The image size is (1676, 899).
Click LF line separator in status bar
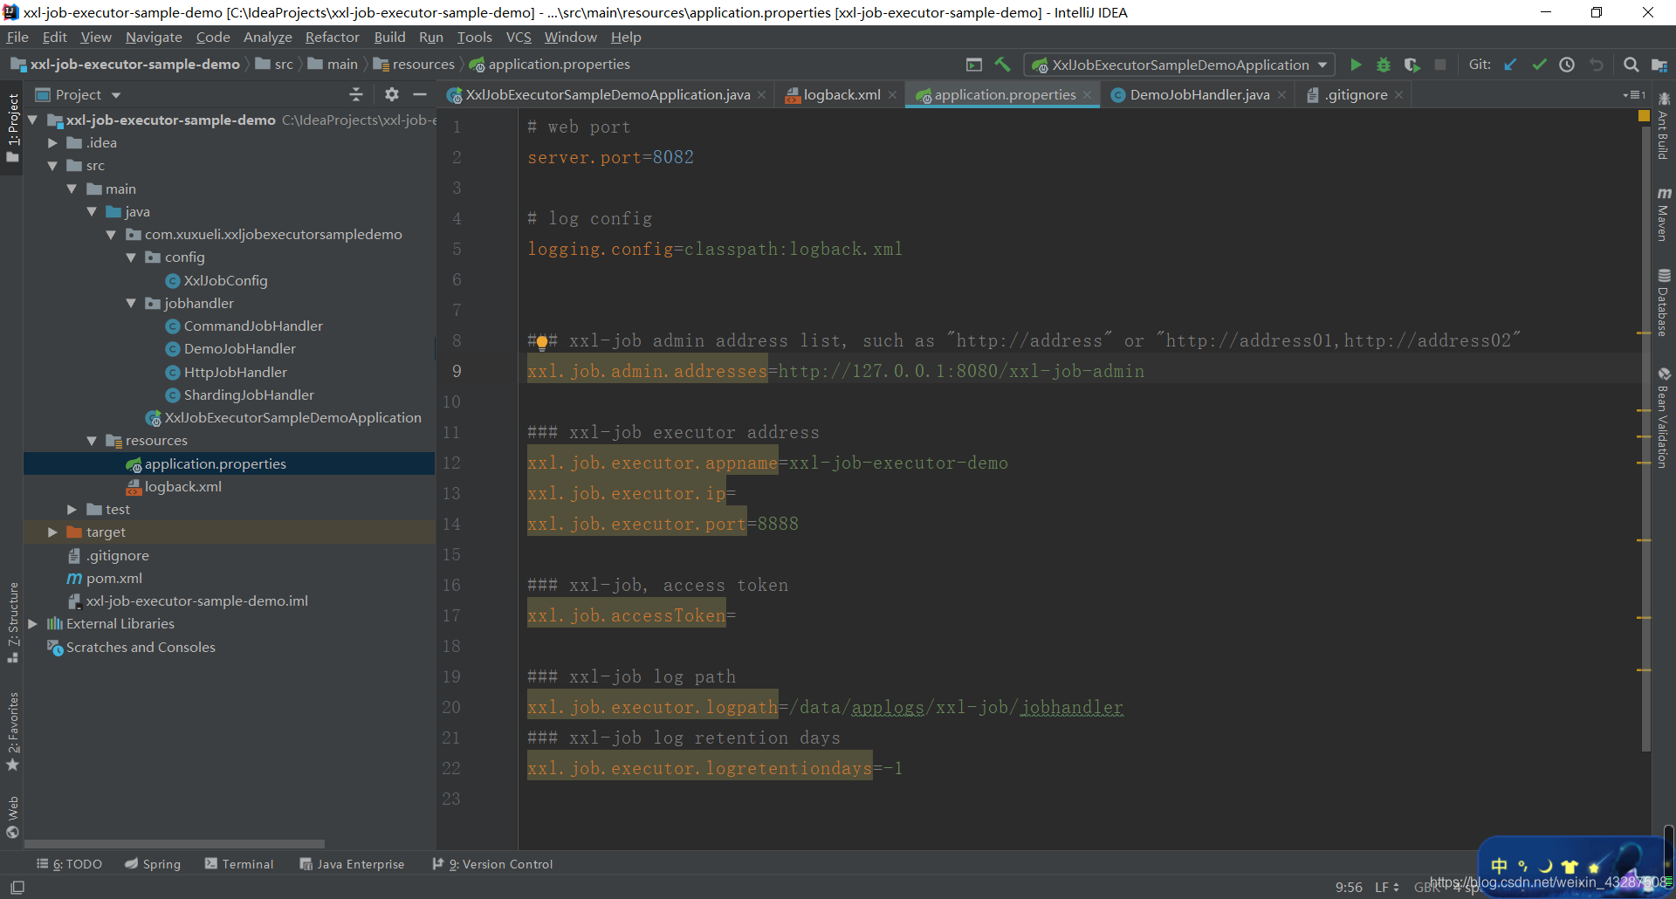pyautogui.click(x=1387, y=888)
